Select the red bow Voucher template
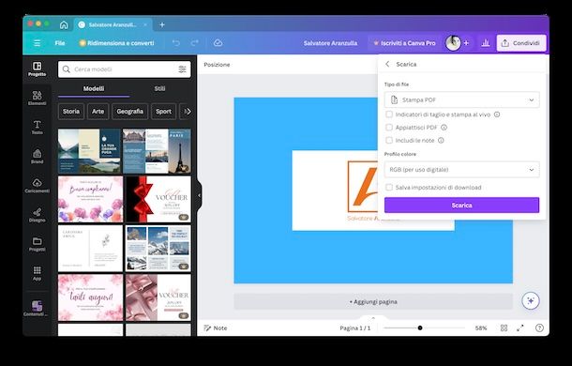The image size is (572, 366). (x=158, y=200)
